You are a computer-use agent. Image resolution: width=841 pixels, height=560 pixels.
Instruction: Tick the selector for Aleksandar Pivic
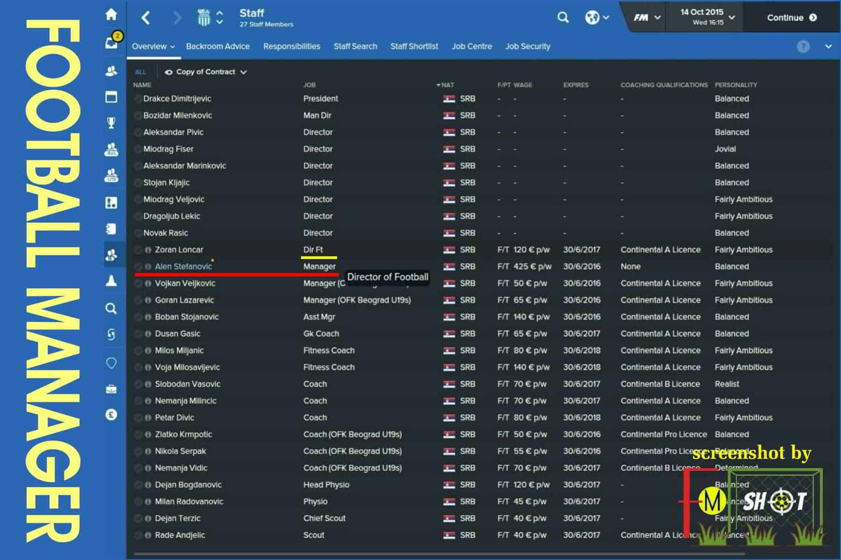click(x=138, y=132)
